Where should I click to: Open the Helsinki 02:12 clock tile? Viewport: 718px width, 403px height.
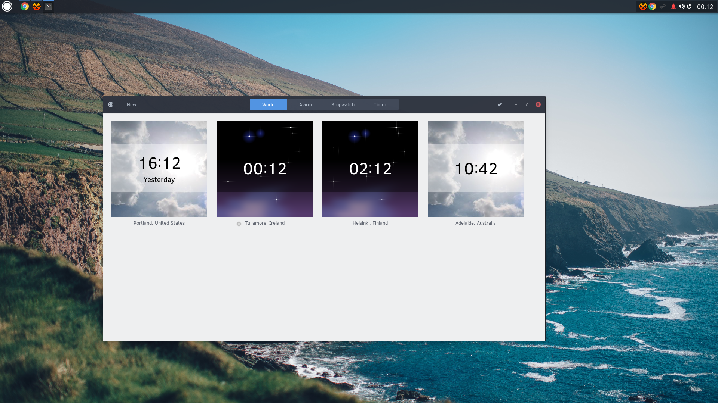pyautogui.click(x=370, y=169)
